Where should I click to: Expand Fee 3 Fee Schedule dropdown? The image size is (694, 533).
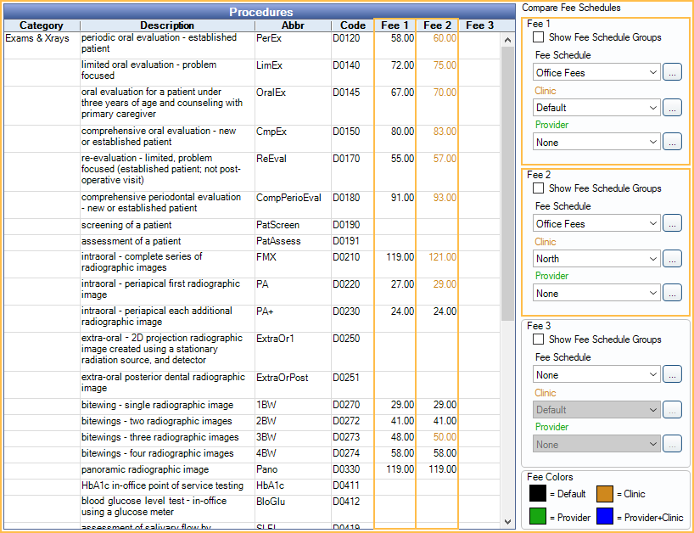596,374
